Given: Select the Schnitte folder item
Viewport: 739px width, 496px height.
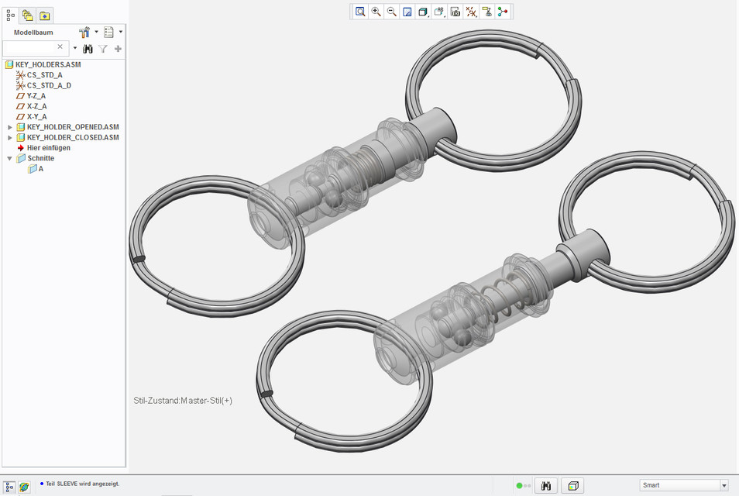Looking at the screenshot, I should tap(40, 158).
